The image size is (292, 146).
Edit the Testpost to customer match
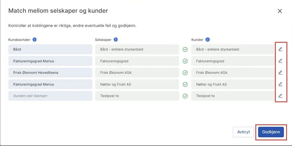(280, 96)
